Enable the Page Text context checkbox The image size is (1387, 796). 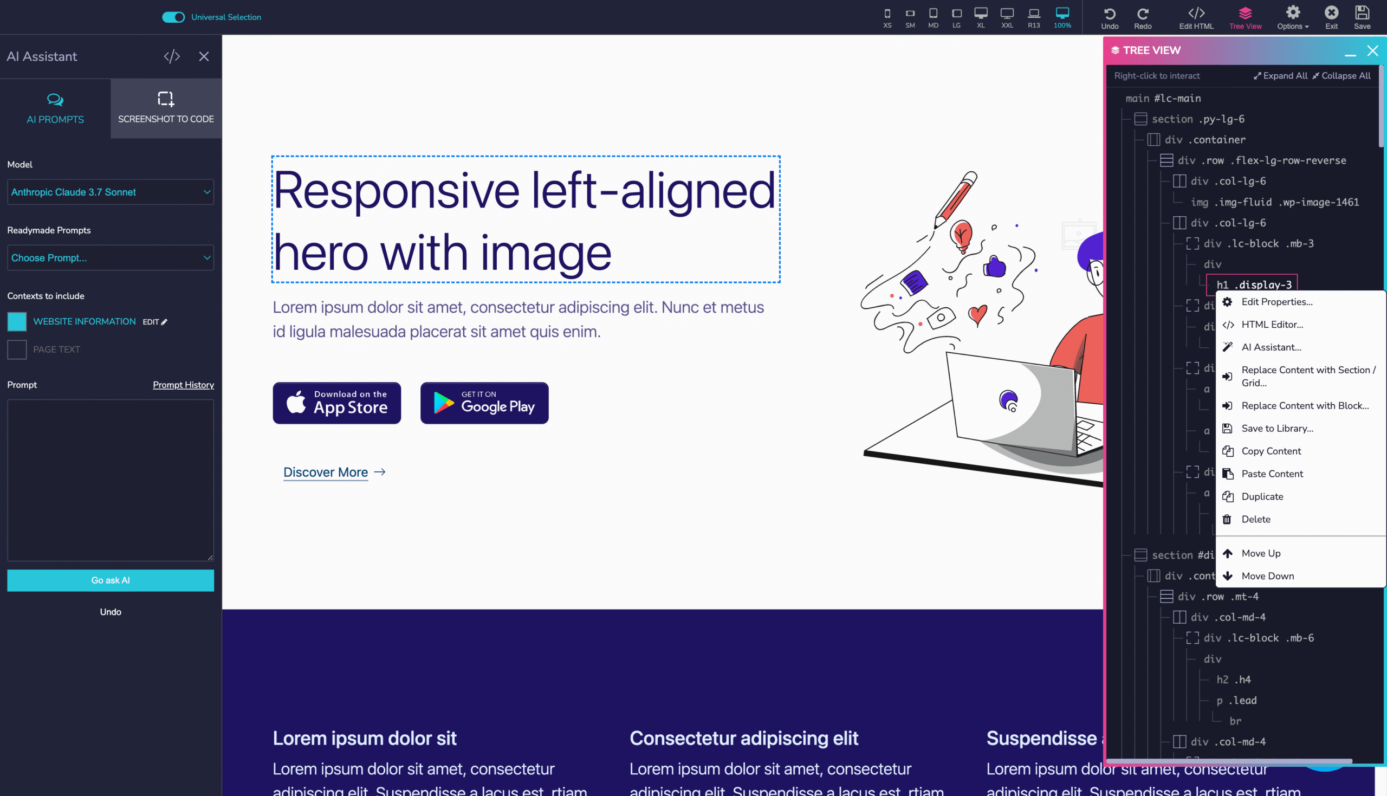pos(17,350)
